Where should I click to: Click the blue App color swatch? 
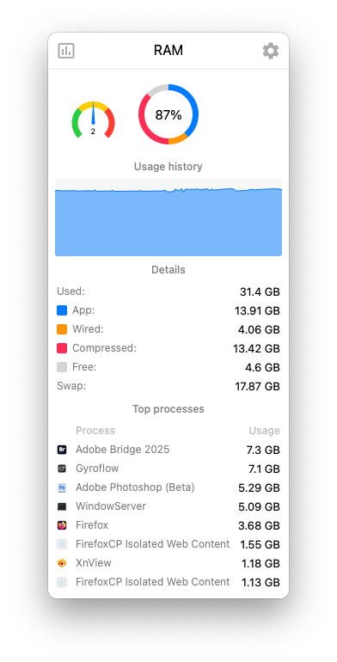[62, 310]
